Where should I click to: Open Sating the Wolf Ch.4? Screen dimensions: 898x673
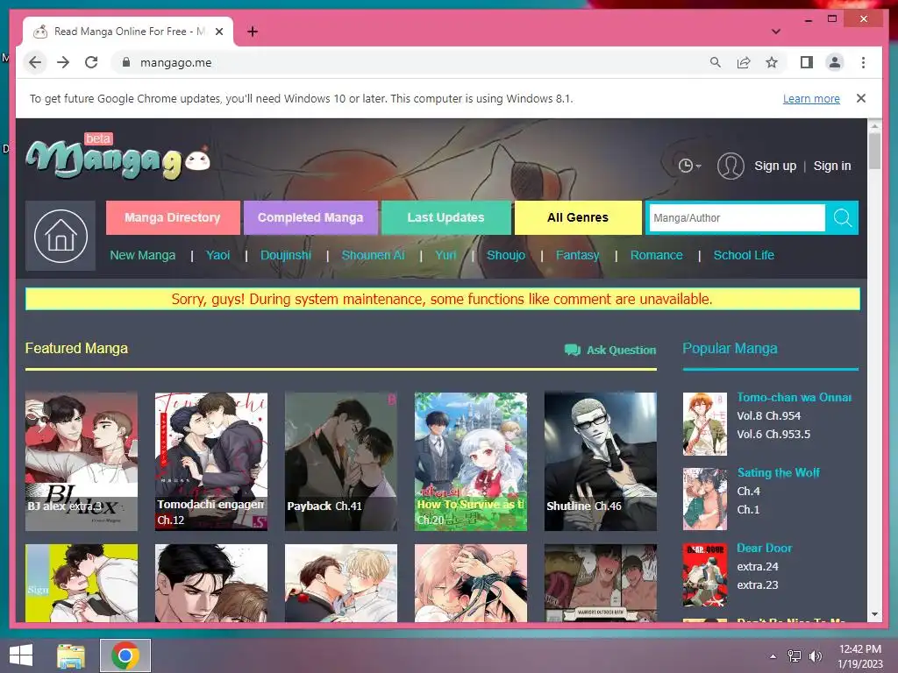click(748, 491)
